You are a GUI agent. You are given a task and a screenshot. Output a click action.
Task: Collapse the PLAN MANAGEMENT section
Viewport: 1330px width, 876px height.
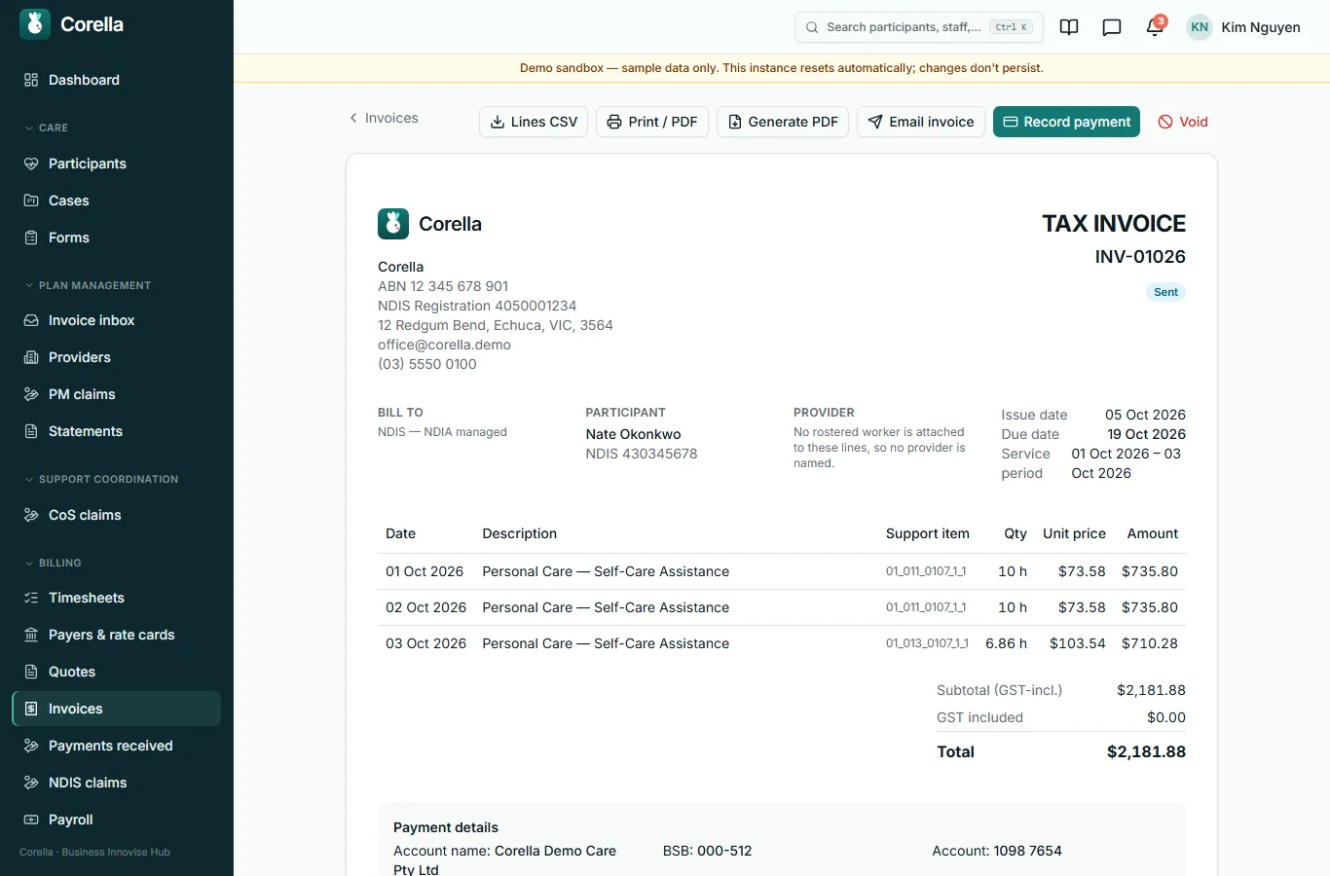(88, 285)
